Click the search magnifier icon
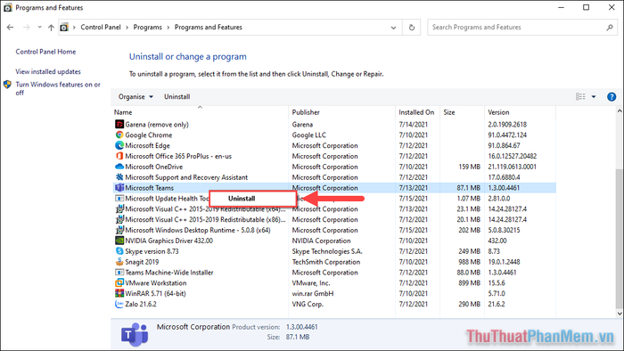 point(609,28)
